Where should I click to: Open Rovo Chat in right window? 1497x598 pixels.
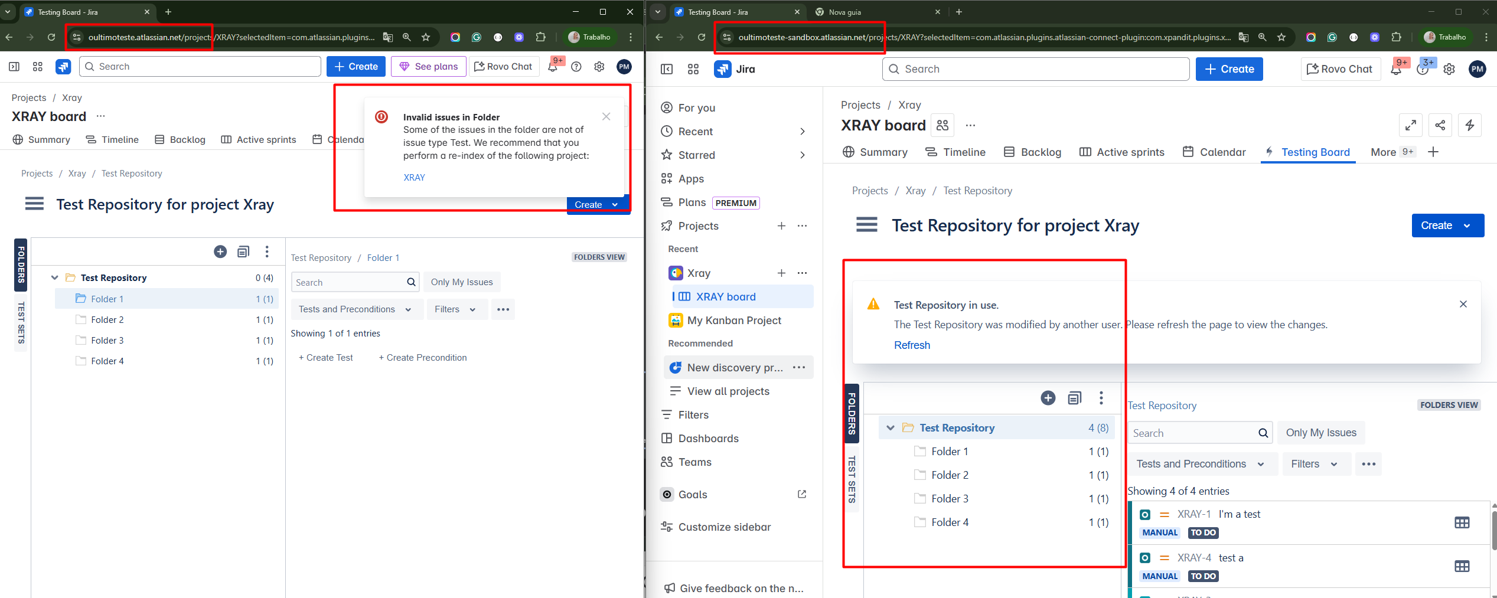point(1340,69)
